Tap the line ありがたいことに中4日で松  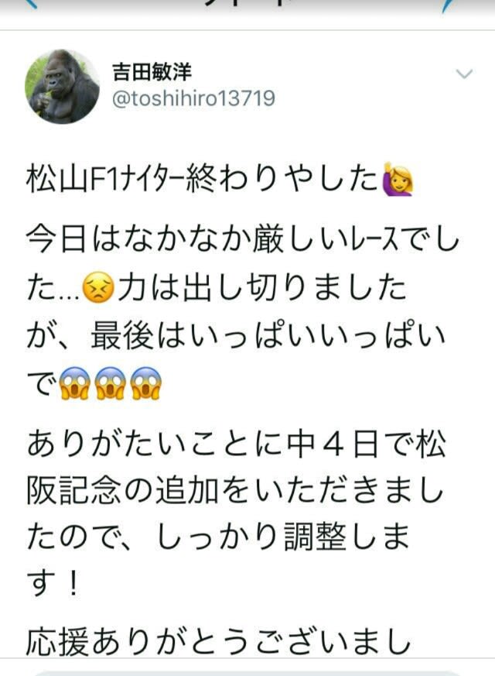(237, 444)
